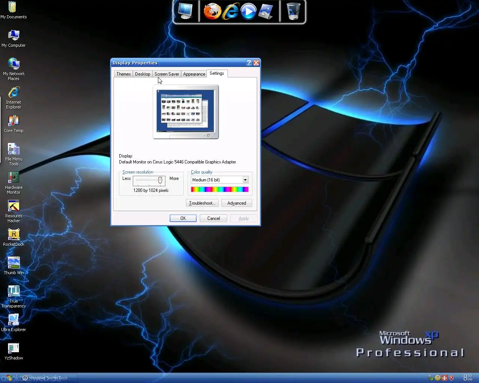Click the Advanced button

[237, 203]
